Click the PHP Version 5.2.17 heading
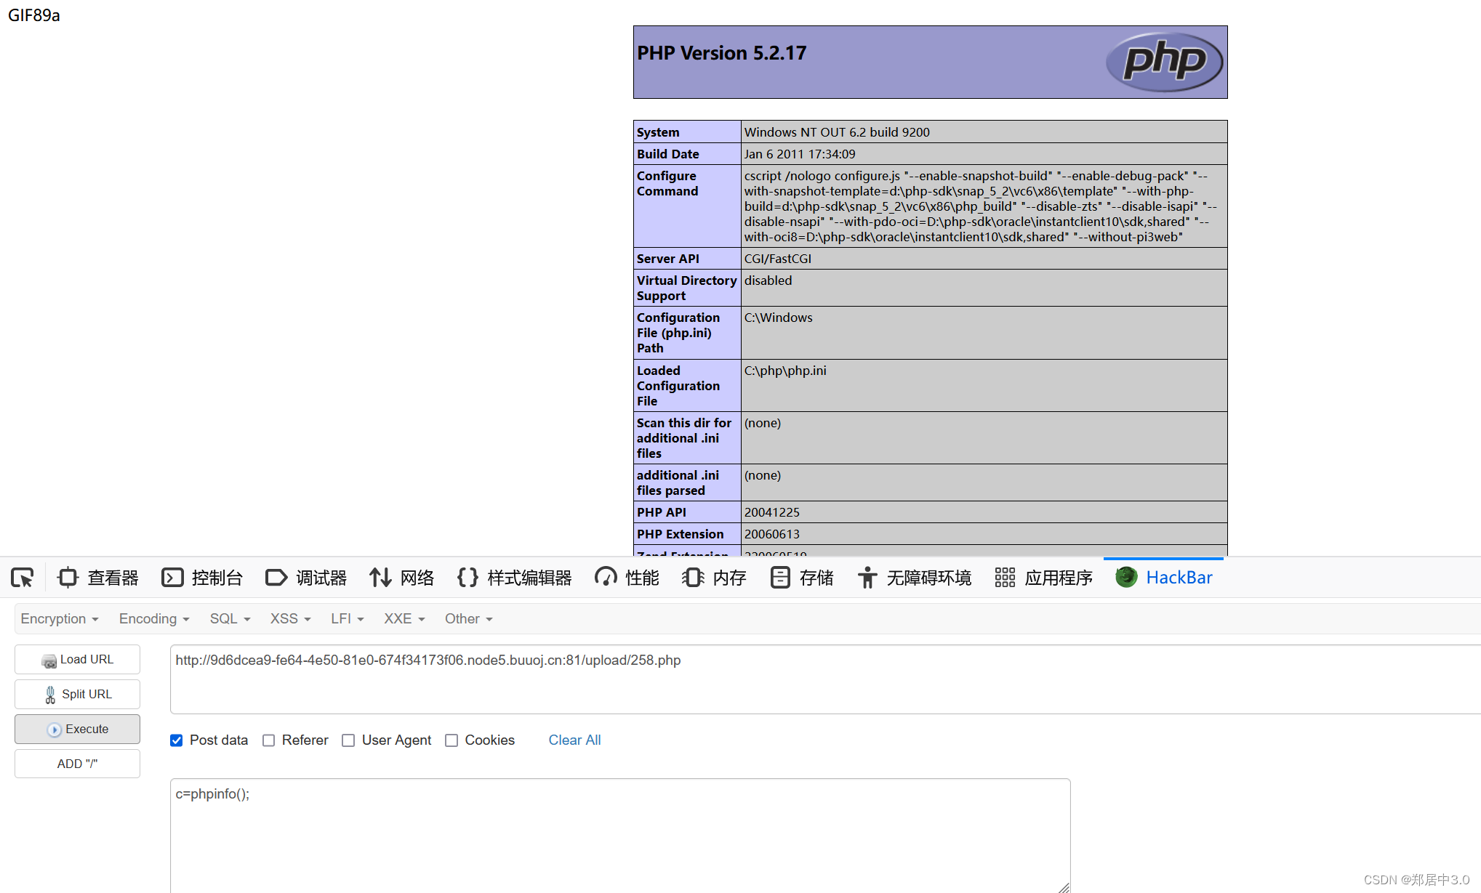 (x=721, y=53)
